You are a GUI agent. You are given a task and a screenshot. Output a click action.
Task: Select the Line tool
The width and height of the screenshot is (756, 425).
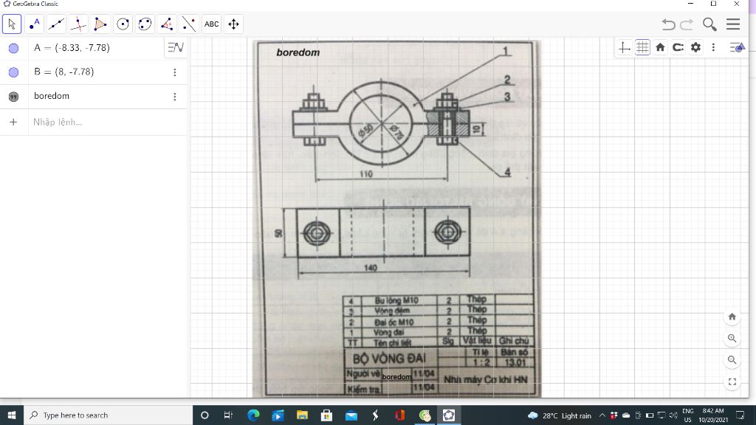click(x=56, y=24)
